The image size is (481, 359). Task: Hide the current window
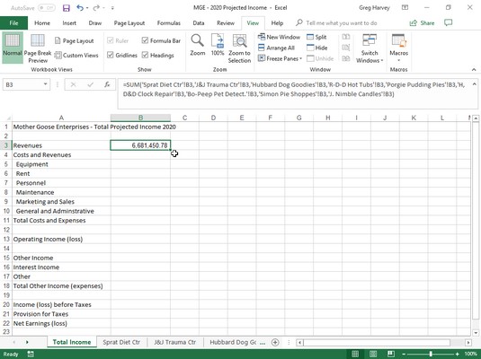(316, 48)
